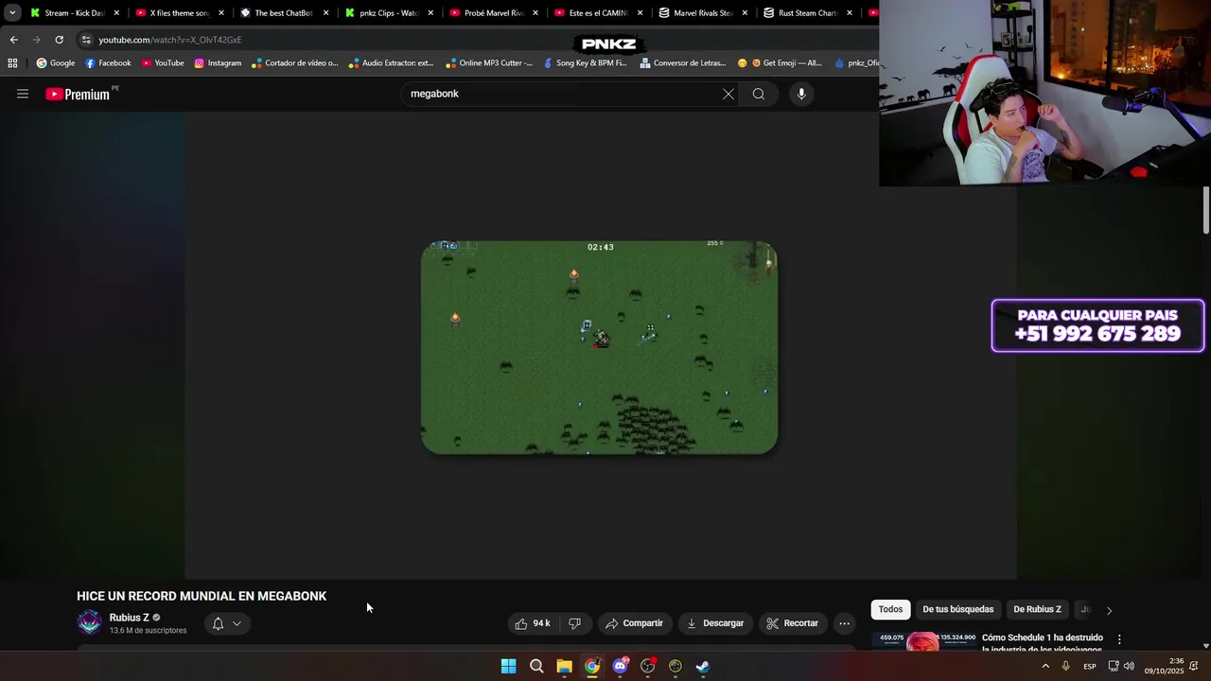Switch to Probé Marvel Rivals tab
Screen dimensions: 1211x681
point(493,13)
